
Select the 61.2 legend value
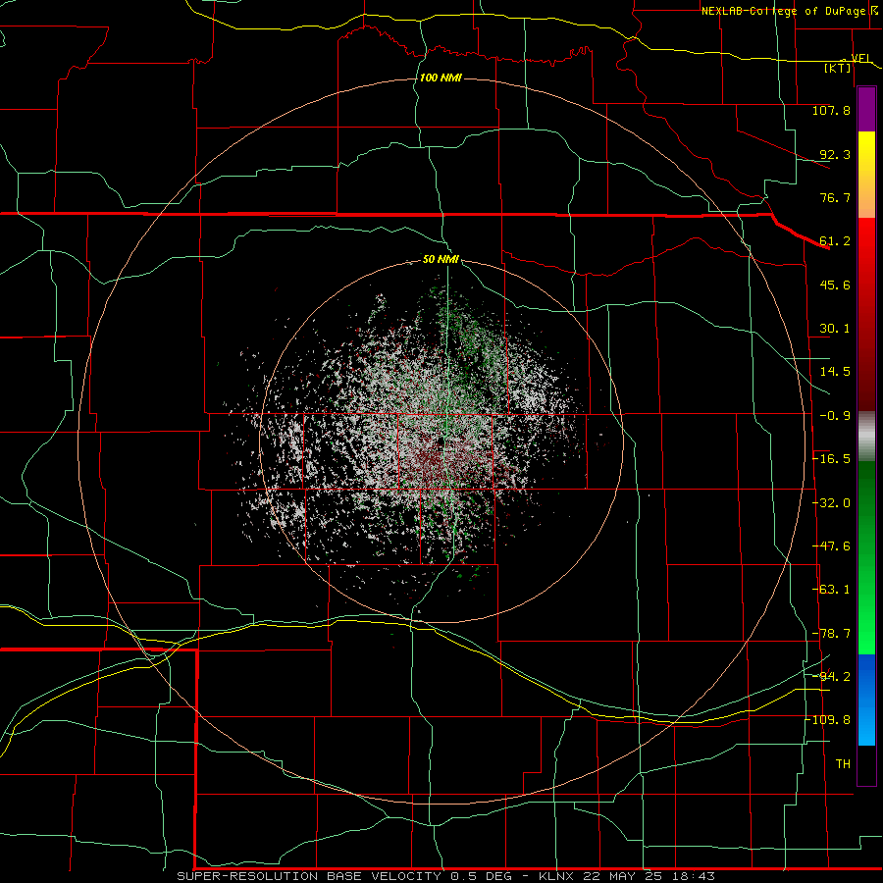click(835, 241)
